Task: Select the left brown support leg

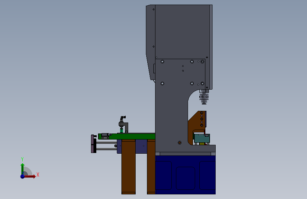Action: (x=129, y=167)
